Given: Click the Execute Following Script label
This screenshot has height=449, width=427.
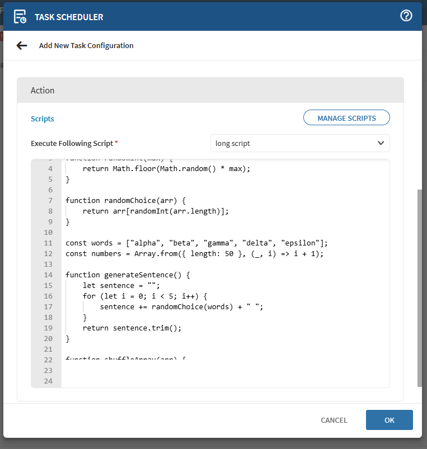Looking at the screenshot, I should click(x=72, y=144).
